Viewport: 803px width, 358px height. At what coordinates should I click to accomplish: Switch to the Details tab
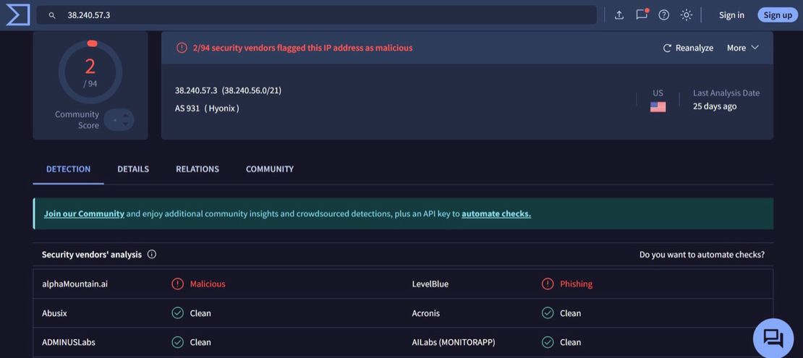coord(133,169)
